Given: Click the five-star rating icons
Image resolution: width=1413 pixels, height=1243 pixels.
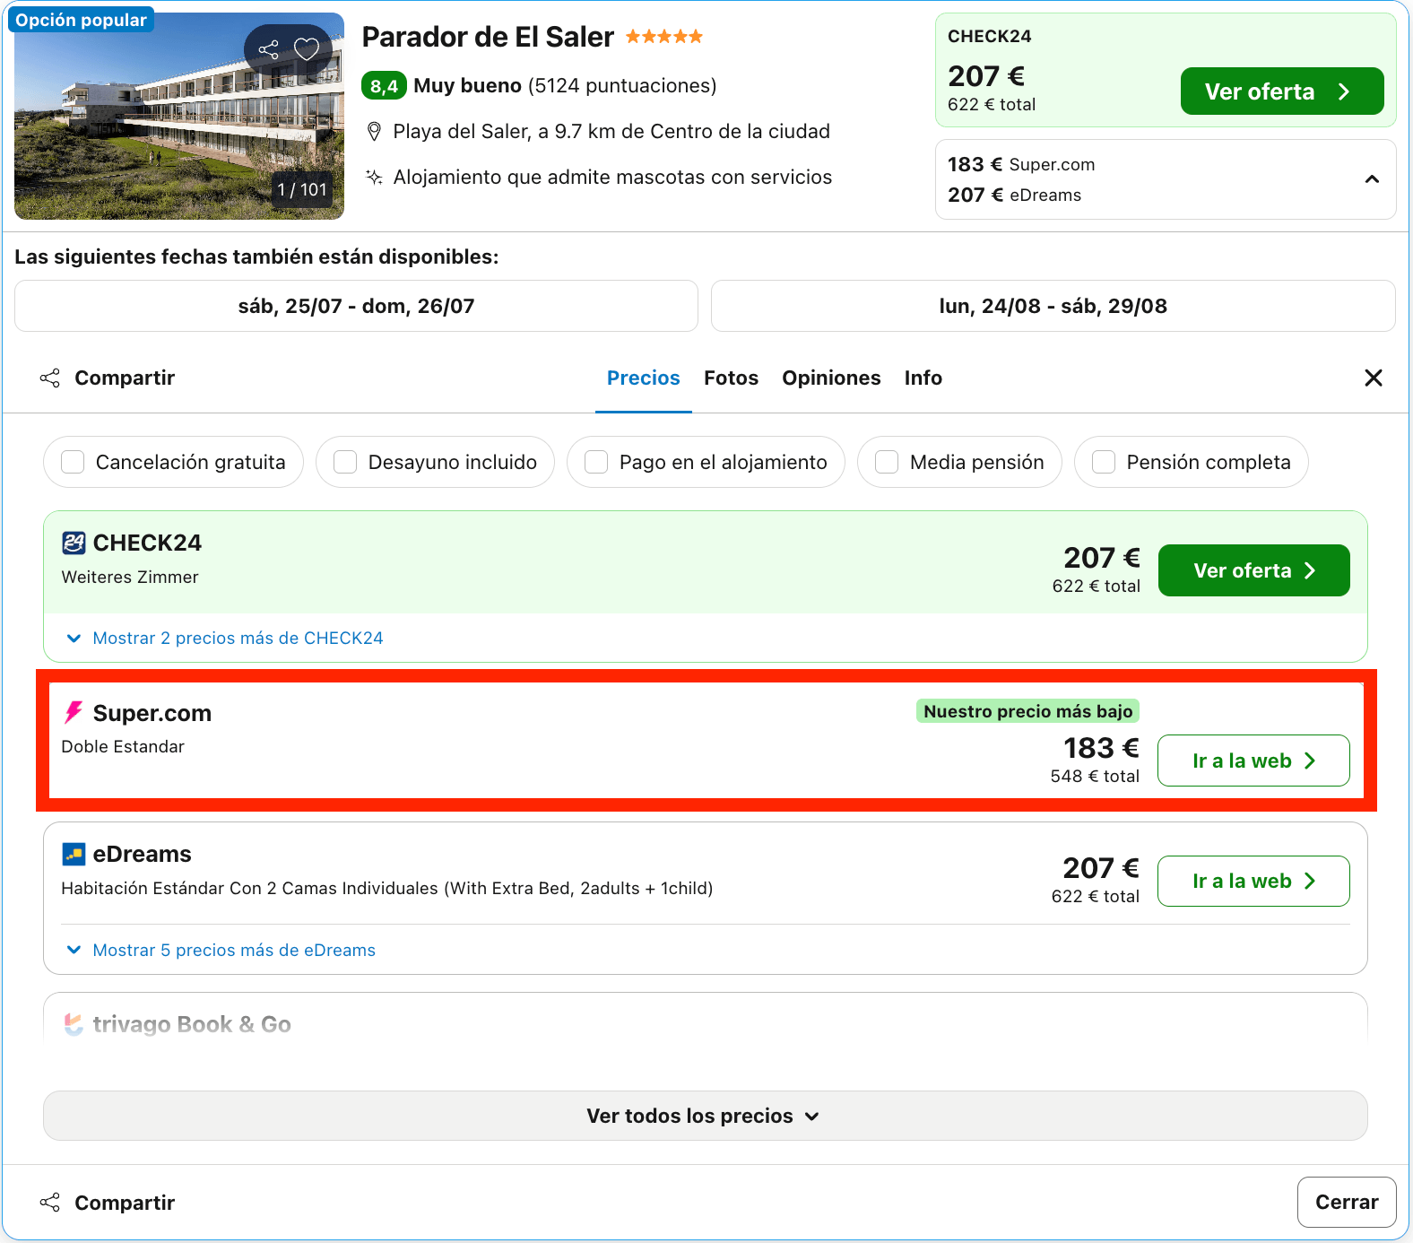Looking at the screenshot, I should [664, 37].
